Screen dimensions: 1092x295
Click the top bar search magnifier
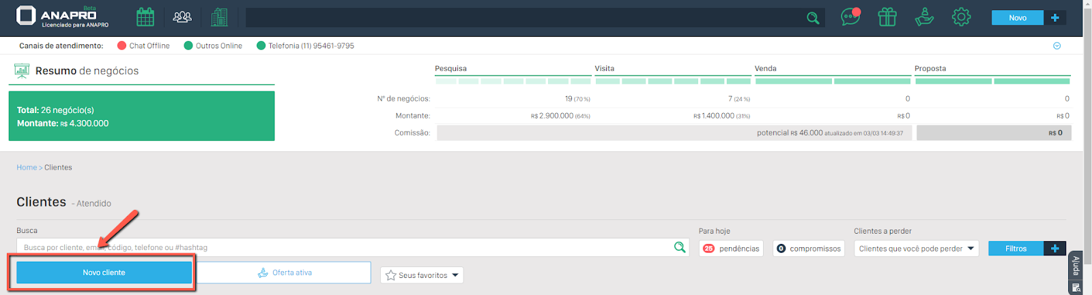[813, 18]
